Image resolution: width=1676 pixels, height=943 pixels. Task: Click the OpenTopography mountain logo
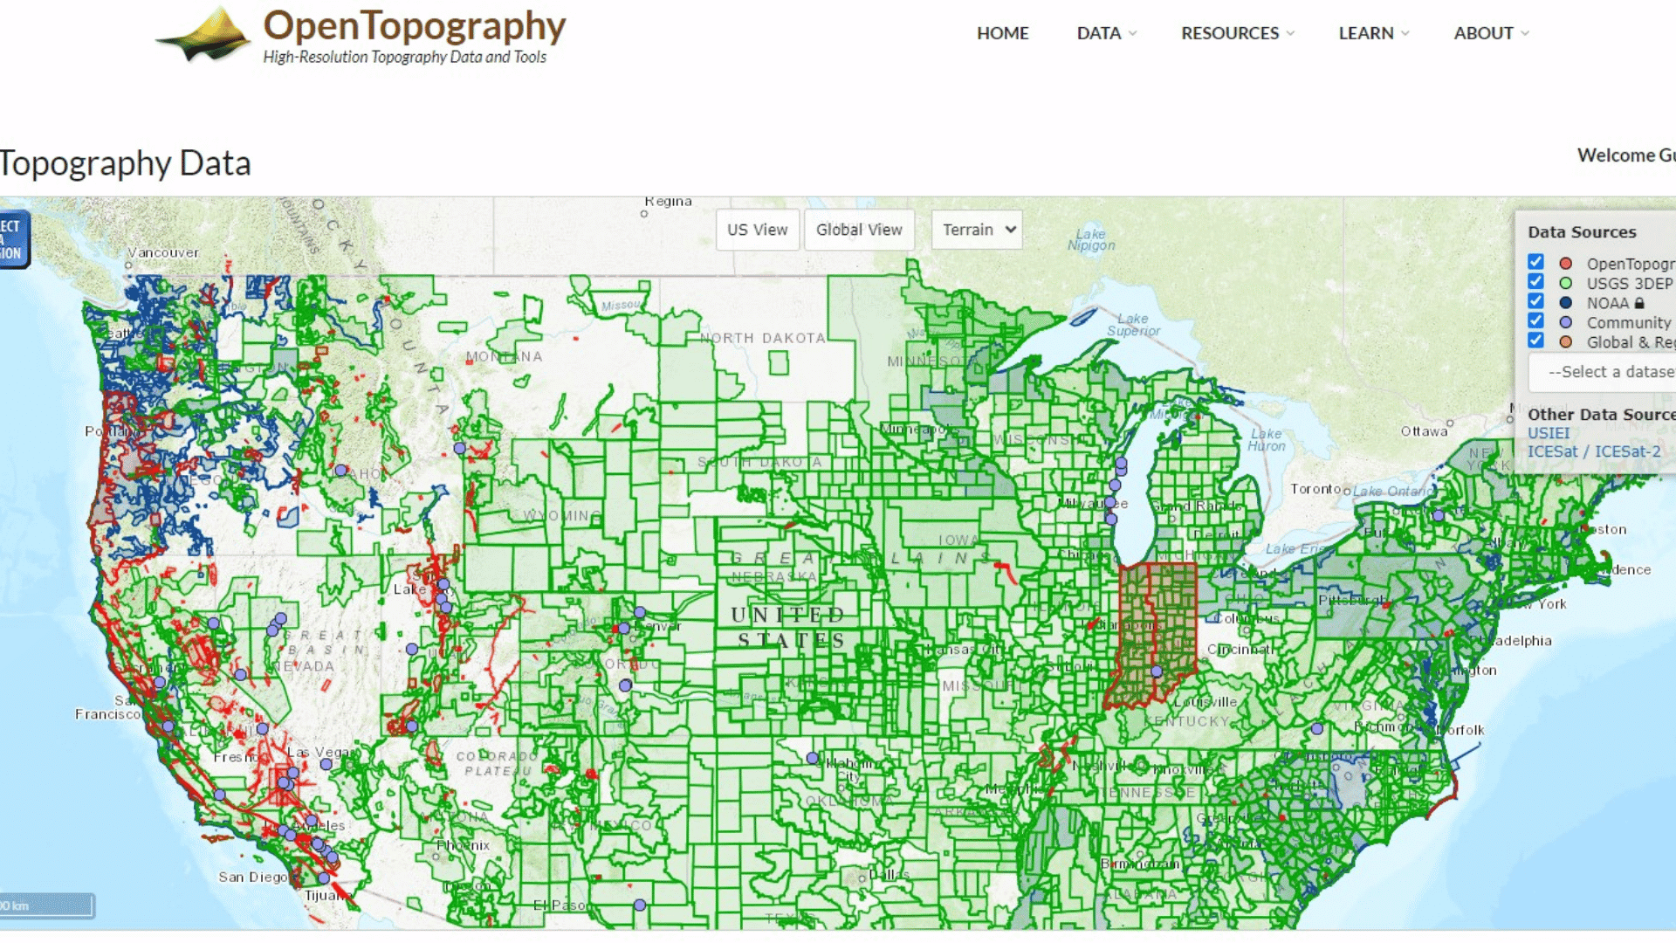pos(205,35)
